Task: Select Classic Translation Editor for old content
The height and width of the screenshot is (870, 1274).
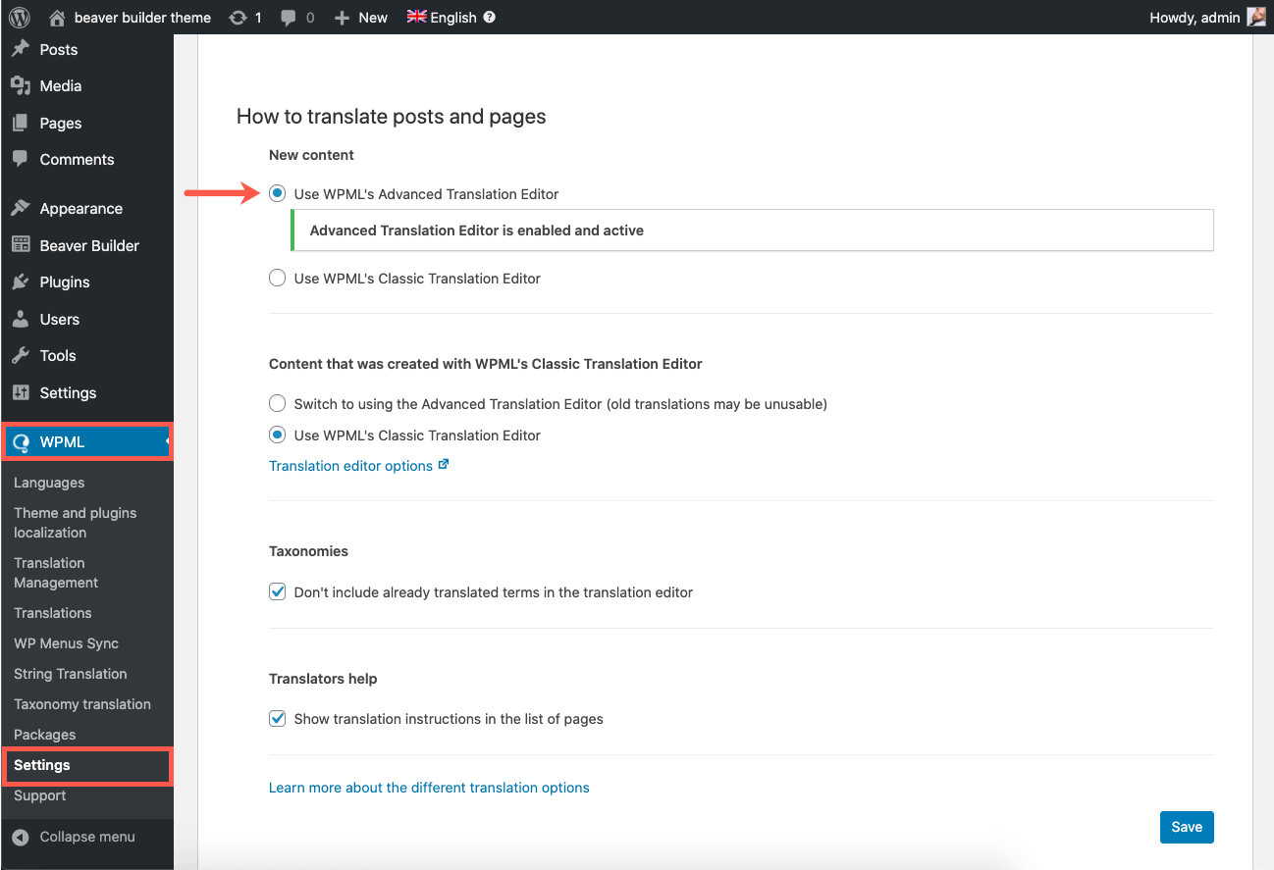Action: pos(277,435)
